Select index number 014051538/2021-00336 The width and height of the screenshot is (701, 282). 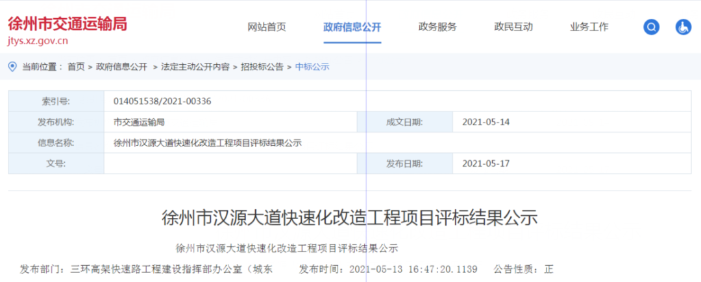[163, 101]
